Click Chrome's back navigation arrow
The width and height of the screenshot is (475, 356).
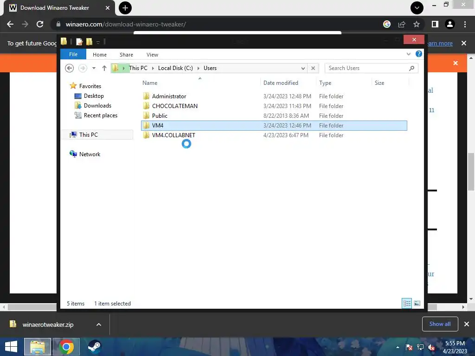point(10,24)
